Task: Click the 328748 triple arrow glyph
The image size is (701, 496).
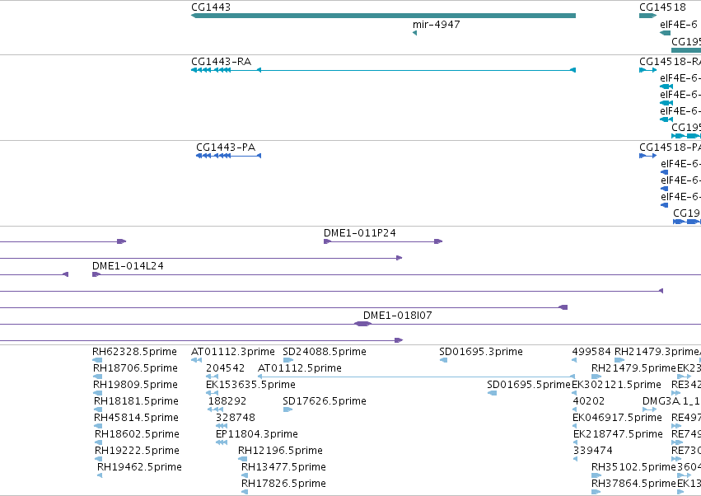Action: 222,426
